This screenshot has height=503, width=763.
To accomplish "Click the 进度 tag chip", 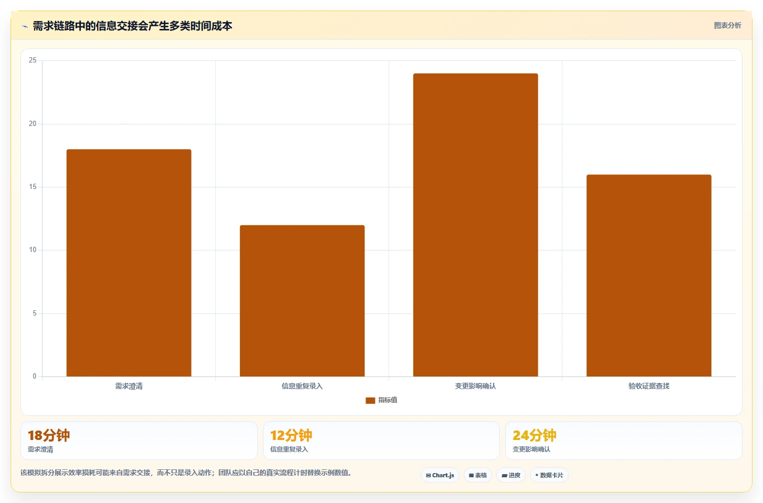I will point(511,475).
